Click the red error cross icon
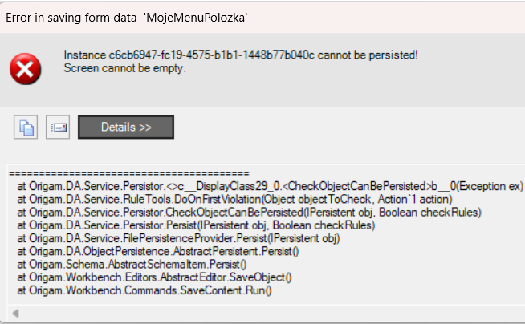 pos(25,69)
